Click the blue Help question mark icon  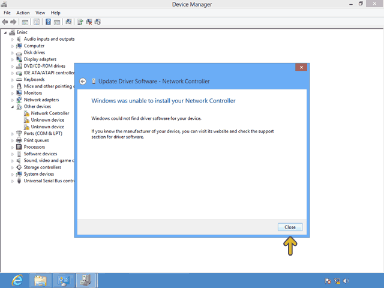point(48,22)
